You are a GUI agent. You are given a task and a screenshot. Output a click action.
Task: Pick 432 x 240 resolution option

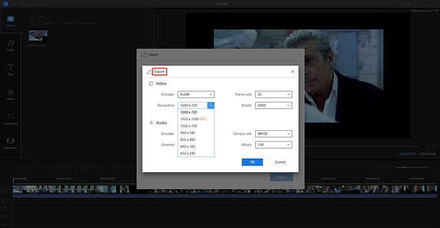196,153
